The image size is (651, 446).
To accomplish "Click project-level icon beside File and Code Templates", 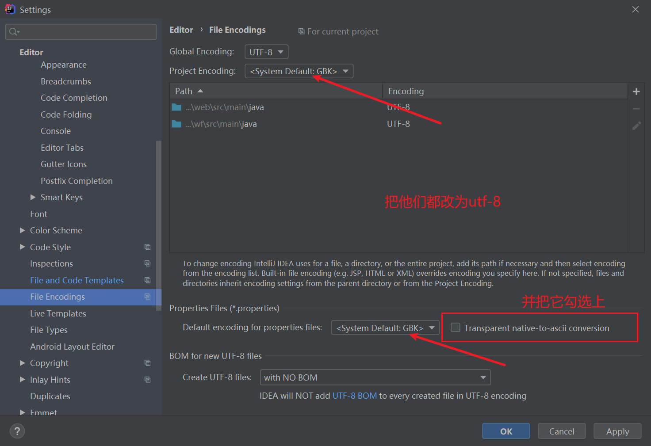I will tap(148, 280).
